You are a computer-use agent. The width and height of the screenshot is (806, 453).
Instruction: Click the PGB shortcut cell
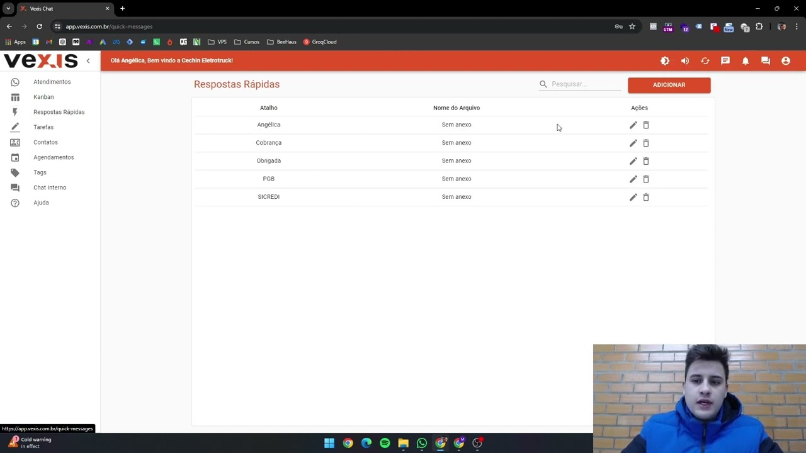[x=268, y=179]
